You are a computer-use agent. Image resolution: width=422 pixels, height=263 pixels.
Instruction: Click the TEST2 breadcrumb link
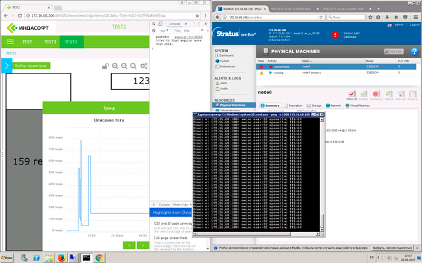[x=11, y=53]
